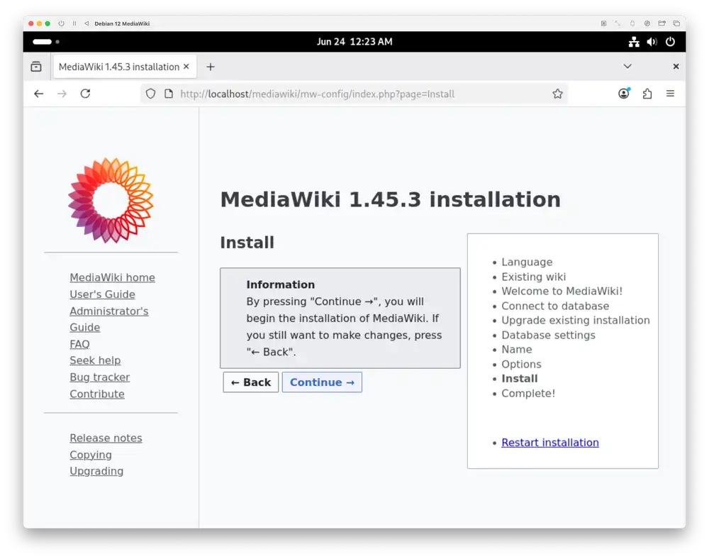Open the User's Guide link
The width and height of the screenshot is (709, 559).
[102, 294]
